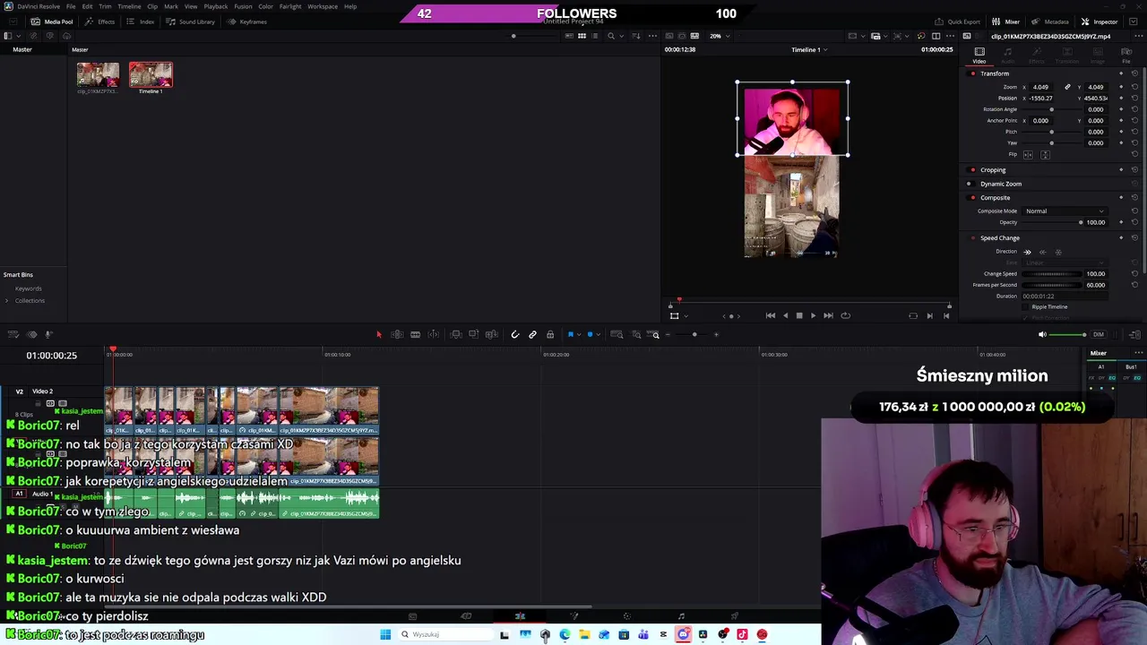The width and height of the screenshot is (1147, 645).
Task: Click the Insert Clip toolbar icon
Action: pyautogui.click(x=456, y=334)
